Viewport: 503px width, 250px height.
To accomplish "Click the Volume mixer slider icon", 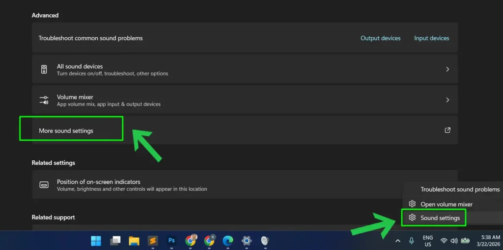I will click(44, 100).
